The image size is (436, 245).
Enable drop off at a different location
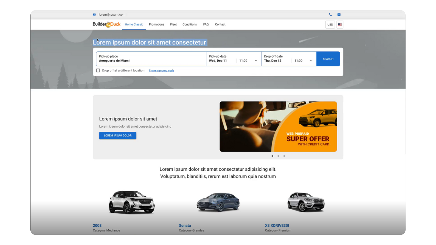pyautogui.click(x=98, y=70)
